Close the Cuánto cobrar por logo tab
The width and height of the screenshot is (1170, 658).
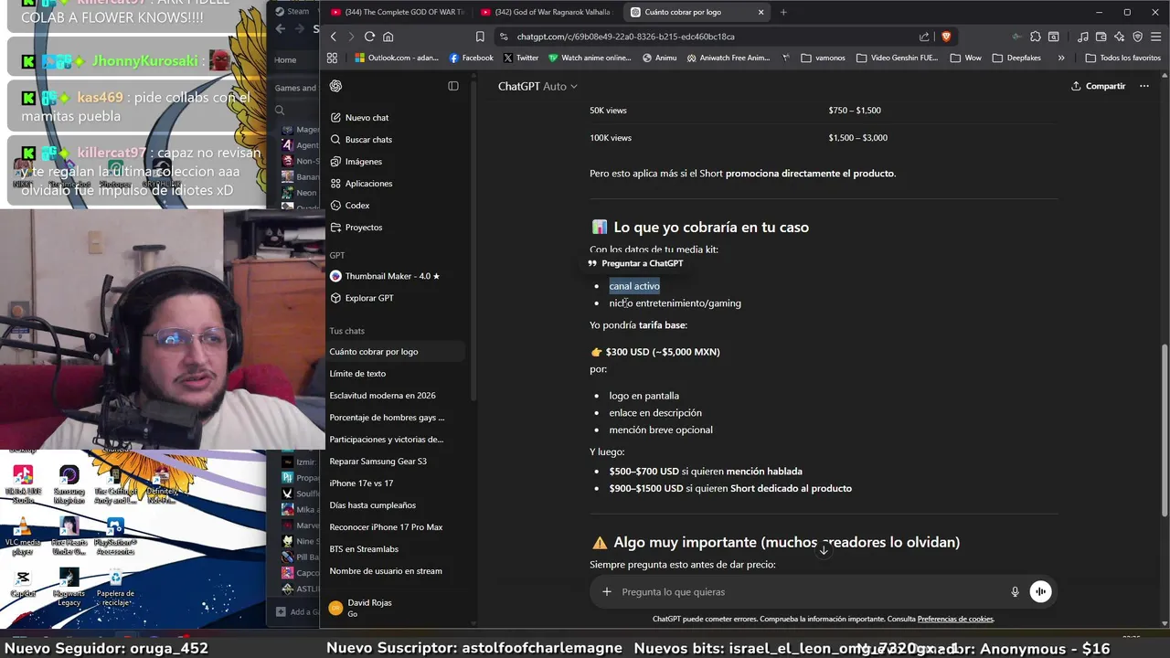761,12
